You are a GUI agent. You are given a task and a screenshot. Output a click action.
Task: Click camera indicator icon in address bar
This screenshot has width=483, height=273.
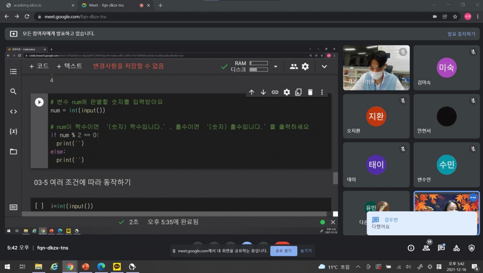(435, 17)
